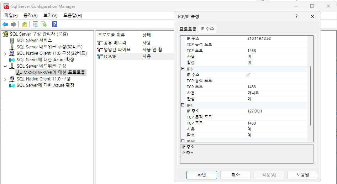Image resolution: width=337 pixels, height=184 pixels.
Task: Open the 보기(V) menu
Action: click(51, 15)
